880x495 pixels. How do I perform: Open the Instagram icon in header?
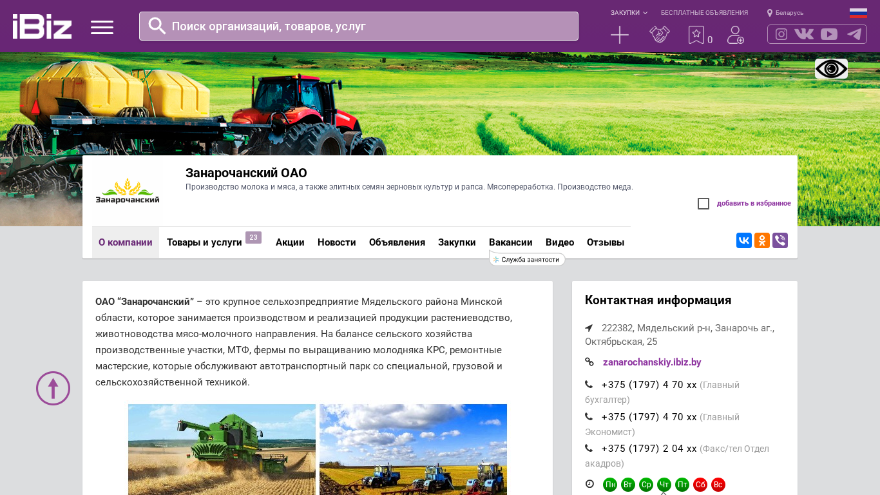781,34
